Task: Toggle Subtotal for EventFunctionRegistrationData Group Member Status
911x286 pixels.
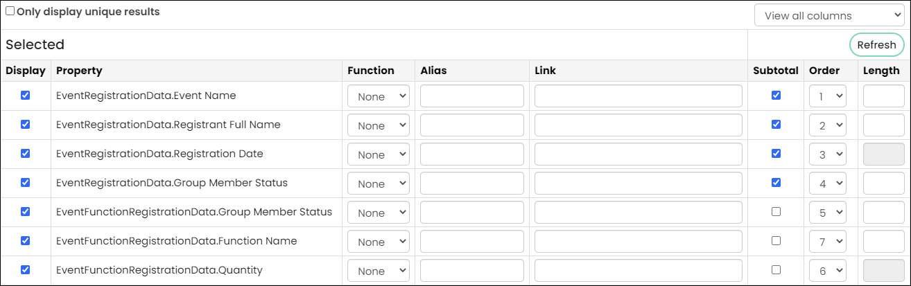Action: (776, 212)
